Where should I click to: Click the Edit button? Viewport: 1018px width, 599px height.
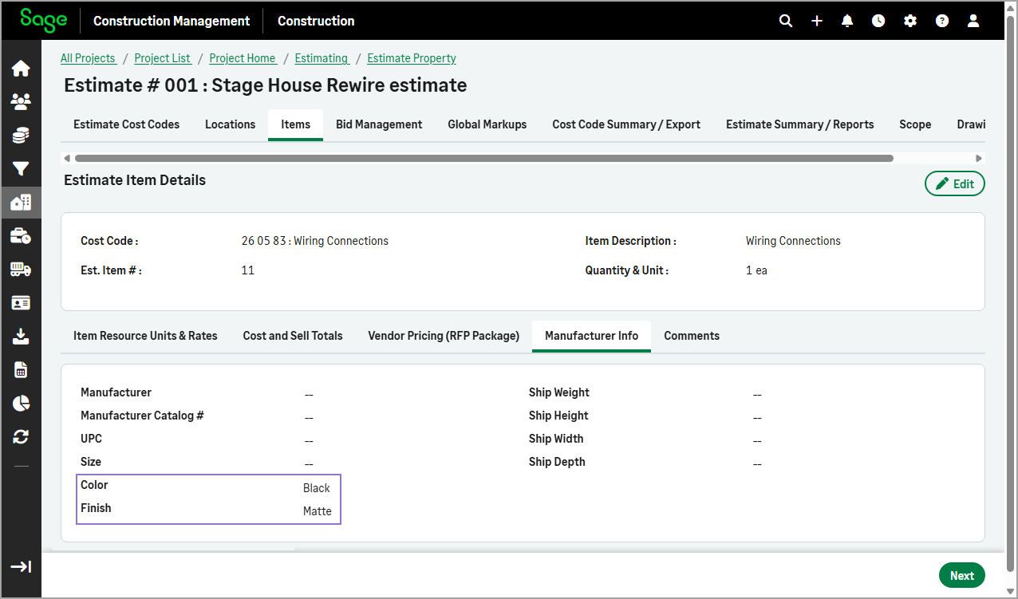tap(954, 184)
